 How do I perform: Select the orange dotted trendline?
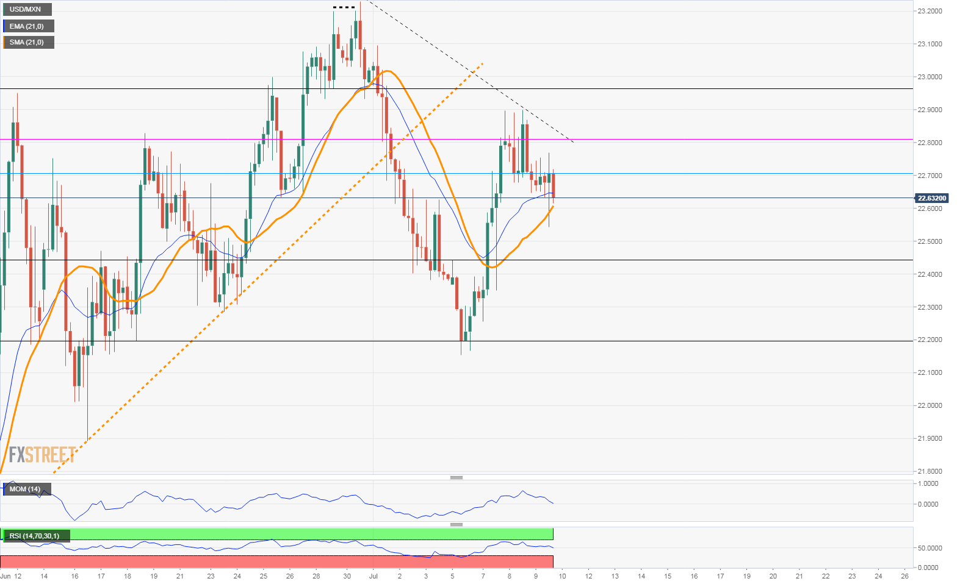pyautogui.click(x=269, y=268)
